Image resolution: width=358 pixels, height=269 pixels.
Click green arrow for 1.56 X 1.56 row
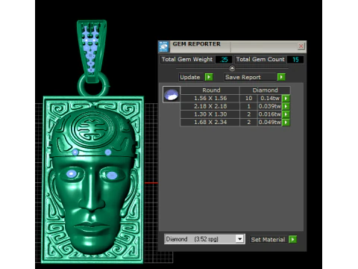[x=286, y=98]
